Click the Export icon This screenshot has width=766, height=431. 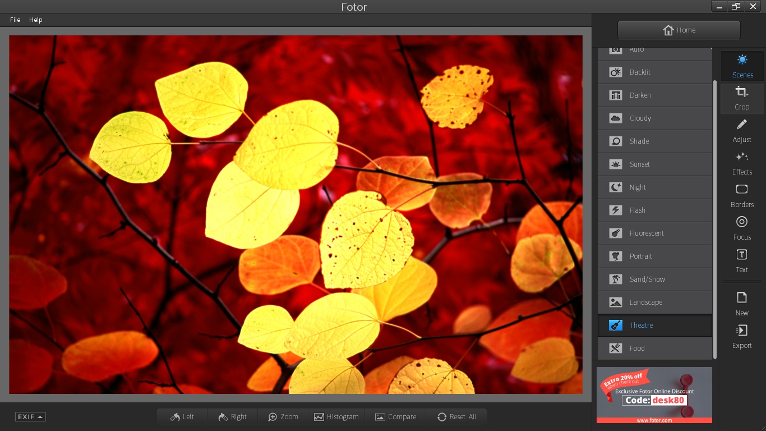[742, 330]
